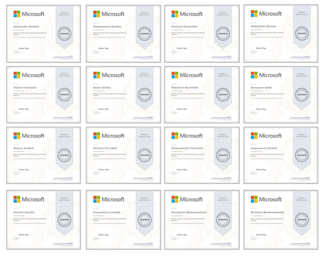The width and height of the screenshot is (324, 265).
Task: Click Coursera seal on Mo'minov Muxammadsodiq certificate
Action: (302, 220)
